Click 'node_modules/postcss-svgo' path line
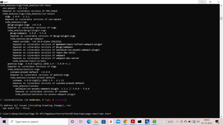Image resolution: width=223 pixels, height=125 pixels. coord(24,69)
